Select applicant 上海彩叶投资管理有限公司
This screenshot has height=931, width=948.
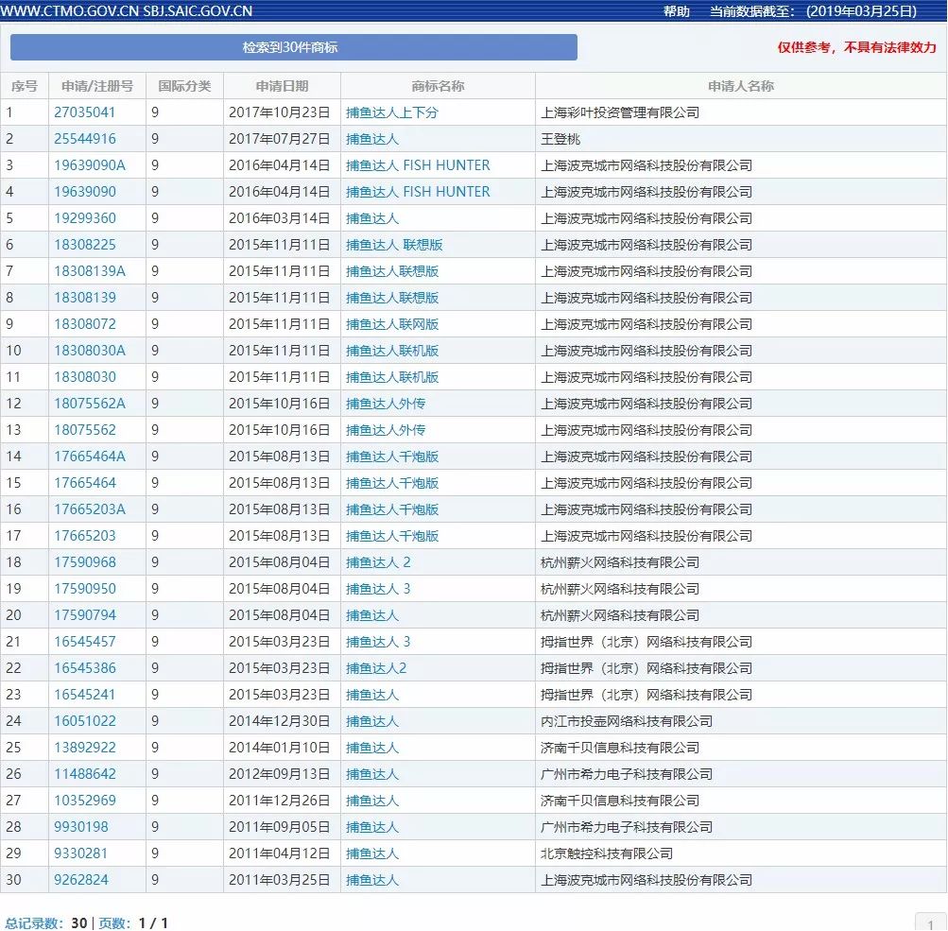[620, 112]
